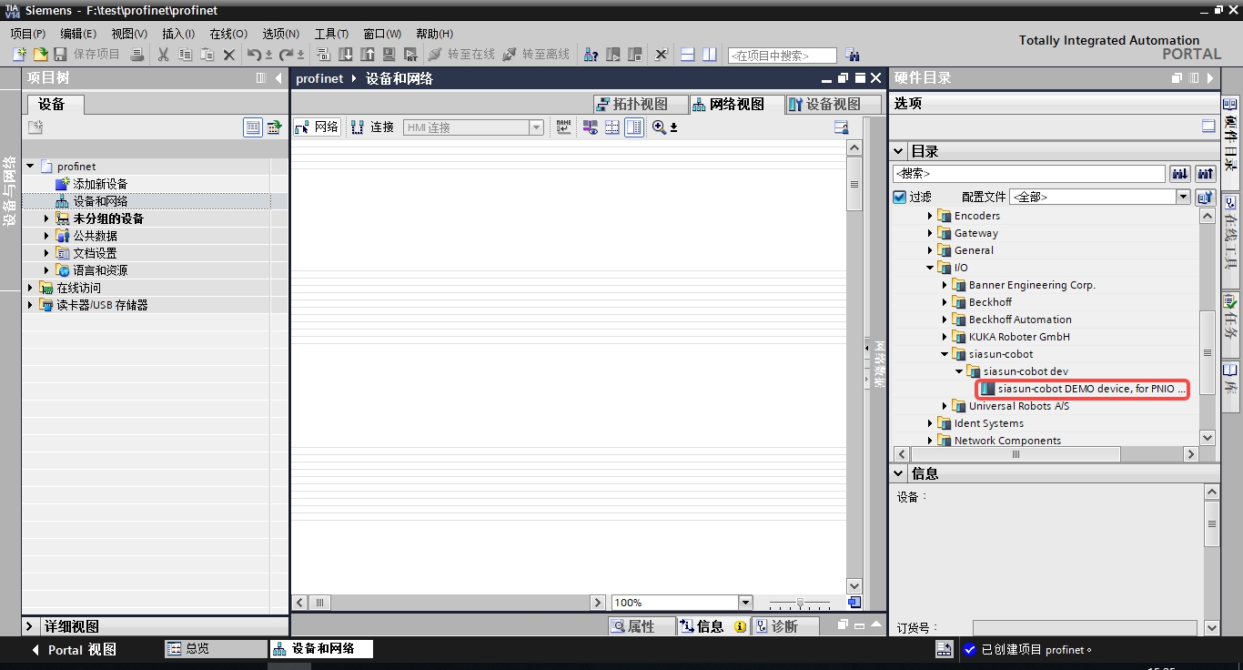This screenshot has width=1243, height=670.
Task: Expand the 未分组的设备 tree node
Action: (x=46, y=218)
